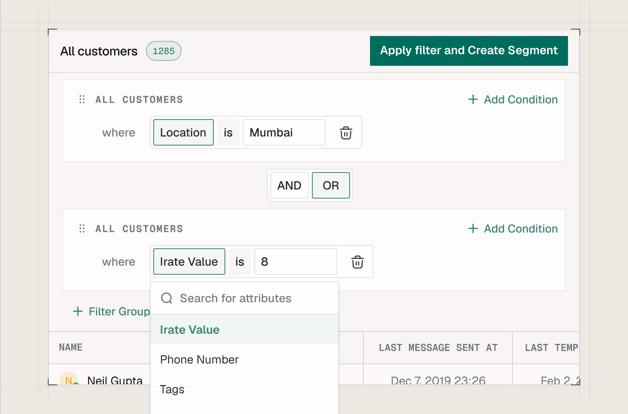Image resolution: width=628 pixels, height=414 pixels.
Task: Open the 'is' operator in Location row
Action: tap(228, 133)
